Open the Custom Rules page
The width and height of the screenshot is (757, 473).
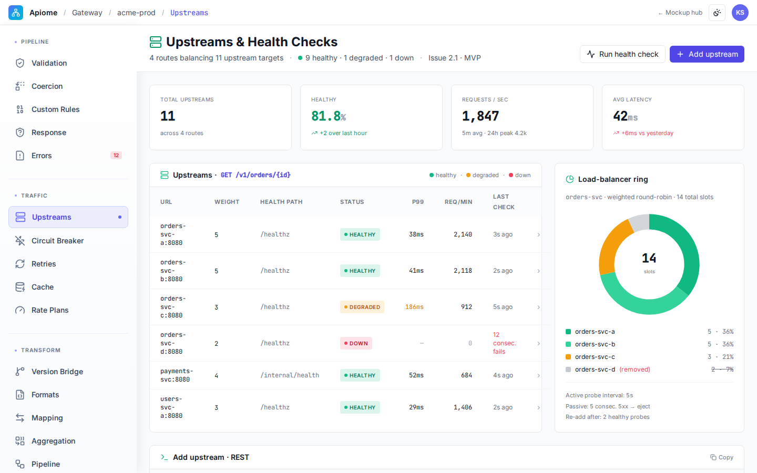[68, 109]
